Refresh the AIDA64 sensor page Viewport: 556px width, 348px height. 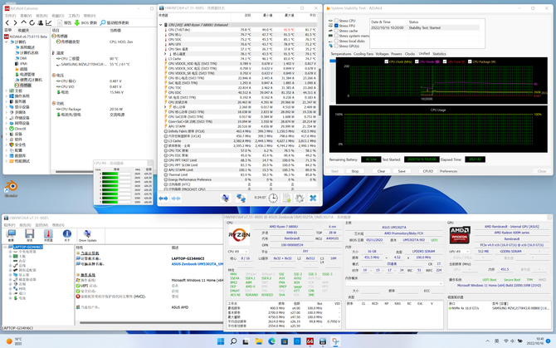(x=32, y=22)
